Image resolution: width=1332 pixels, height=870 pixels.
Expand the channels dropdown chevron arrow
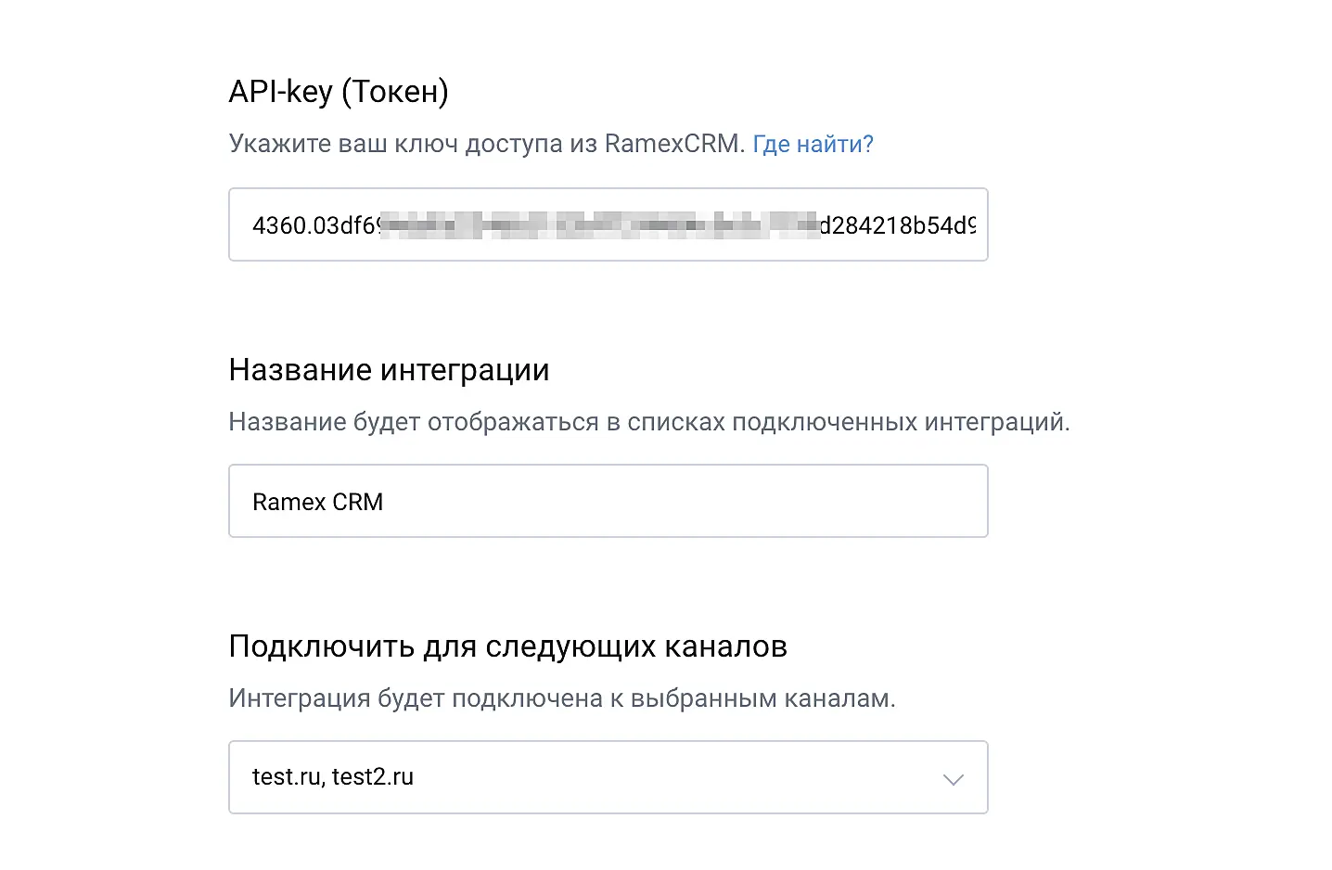(953, 779)
